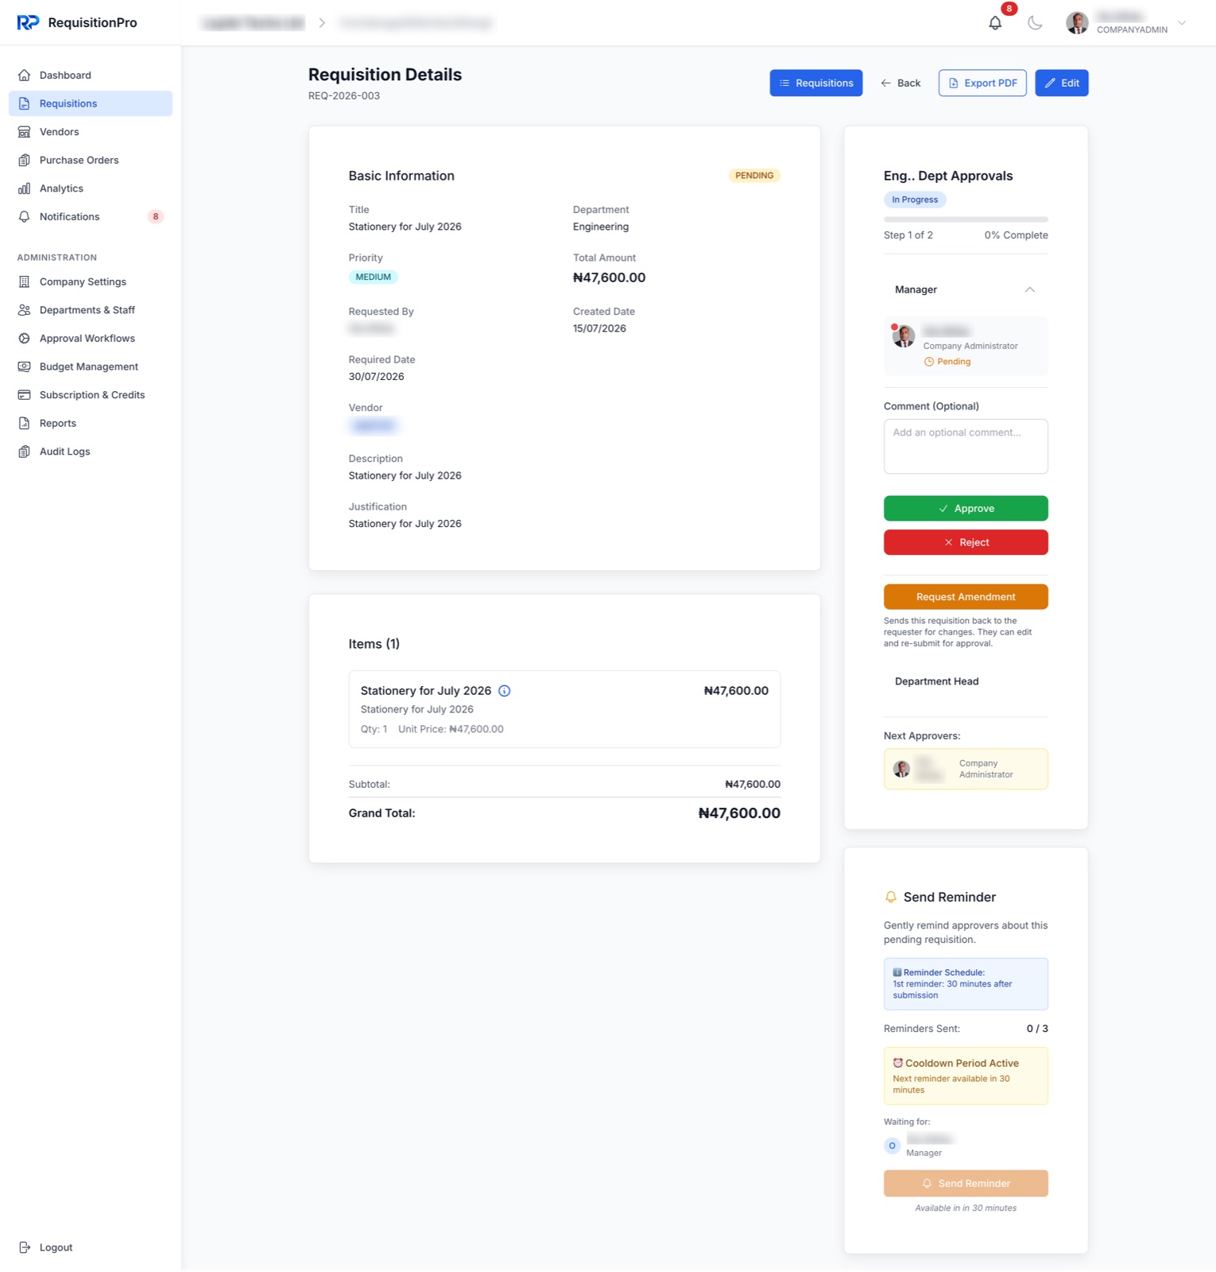
Task: Click the Next Approvers card
Action: (966, 769)
